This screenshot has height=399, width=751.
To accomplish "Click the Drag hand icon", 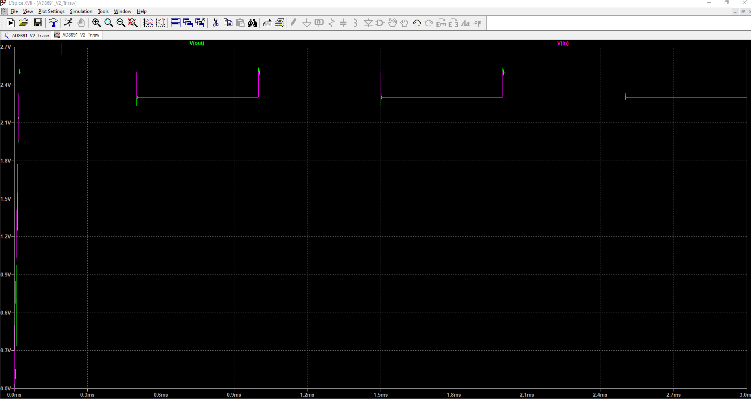I will click(x=404, y=23).
